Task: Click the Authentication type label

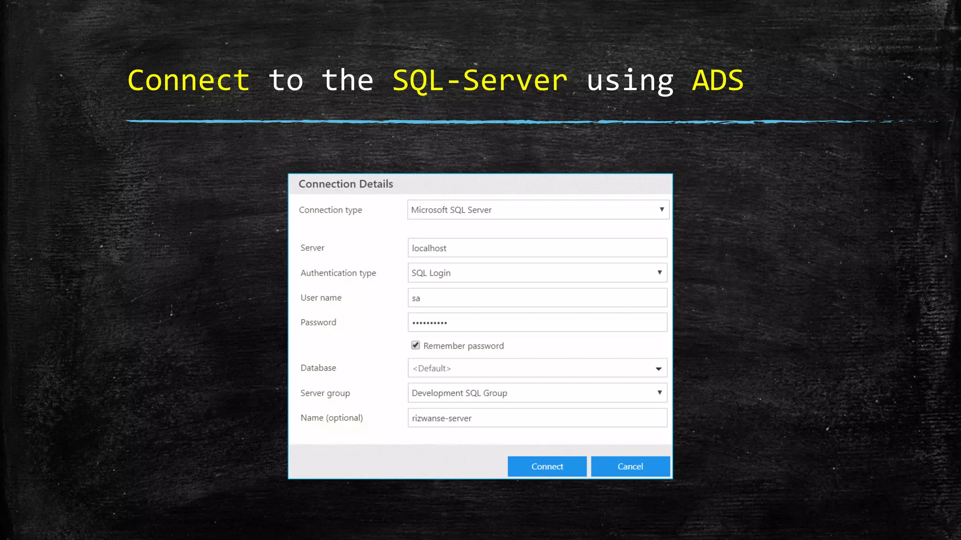Action: [x=338, y=273]
